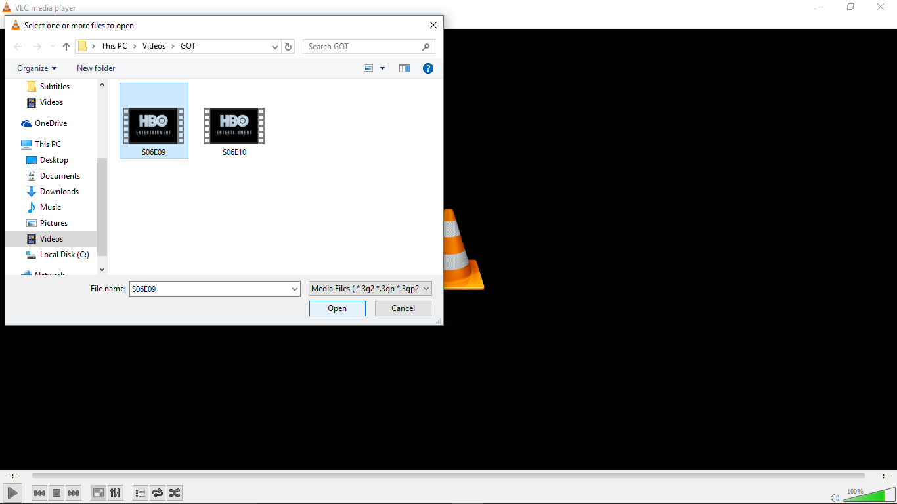Click This PC in address breadcrumb
The image size is (897, 504).
point(114,46)
